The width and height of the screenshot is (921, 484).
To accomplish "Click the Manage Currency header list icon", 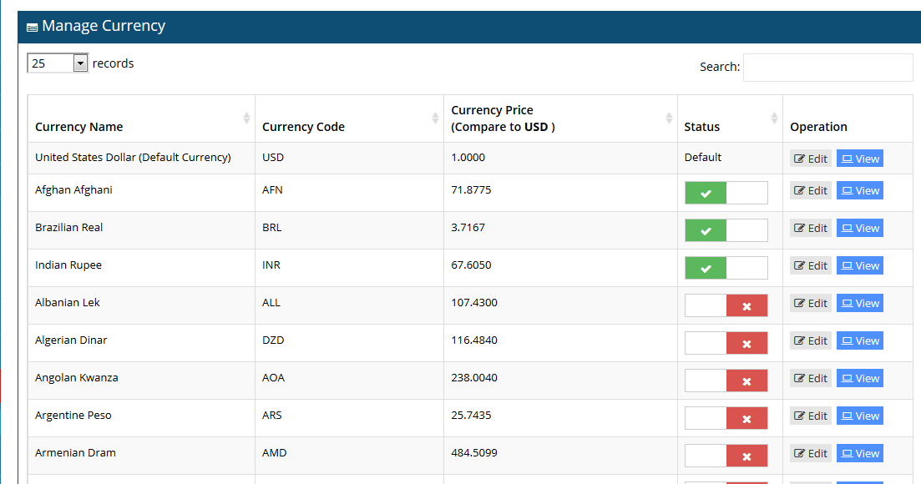I will (x=32, y=28).
